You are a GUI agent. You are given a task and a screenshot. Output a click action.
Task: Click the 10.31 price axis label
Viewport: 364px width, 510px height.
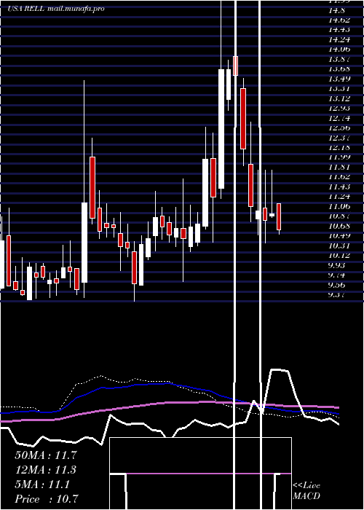click(339, 246)
